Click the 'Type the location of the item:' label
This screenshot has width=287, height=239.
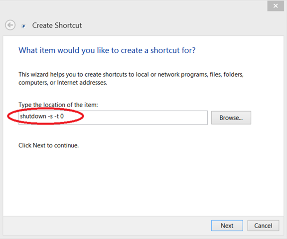[x=58, y=105]
